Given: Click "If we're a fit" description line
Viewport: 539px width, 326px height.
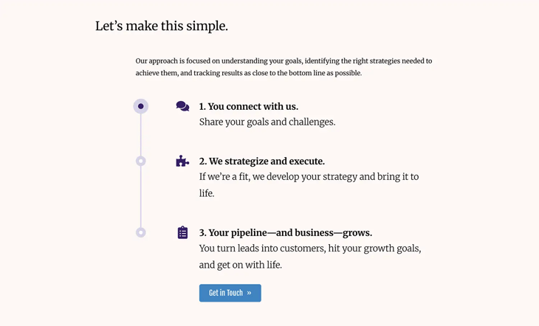Looking at the screenshot, I should coord(309,177).
